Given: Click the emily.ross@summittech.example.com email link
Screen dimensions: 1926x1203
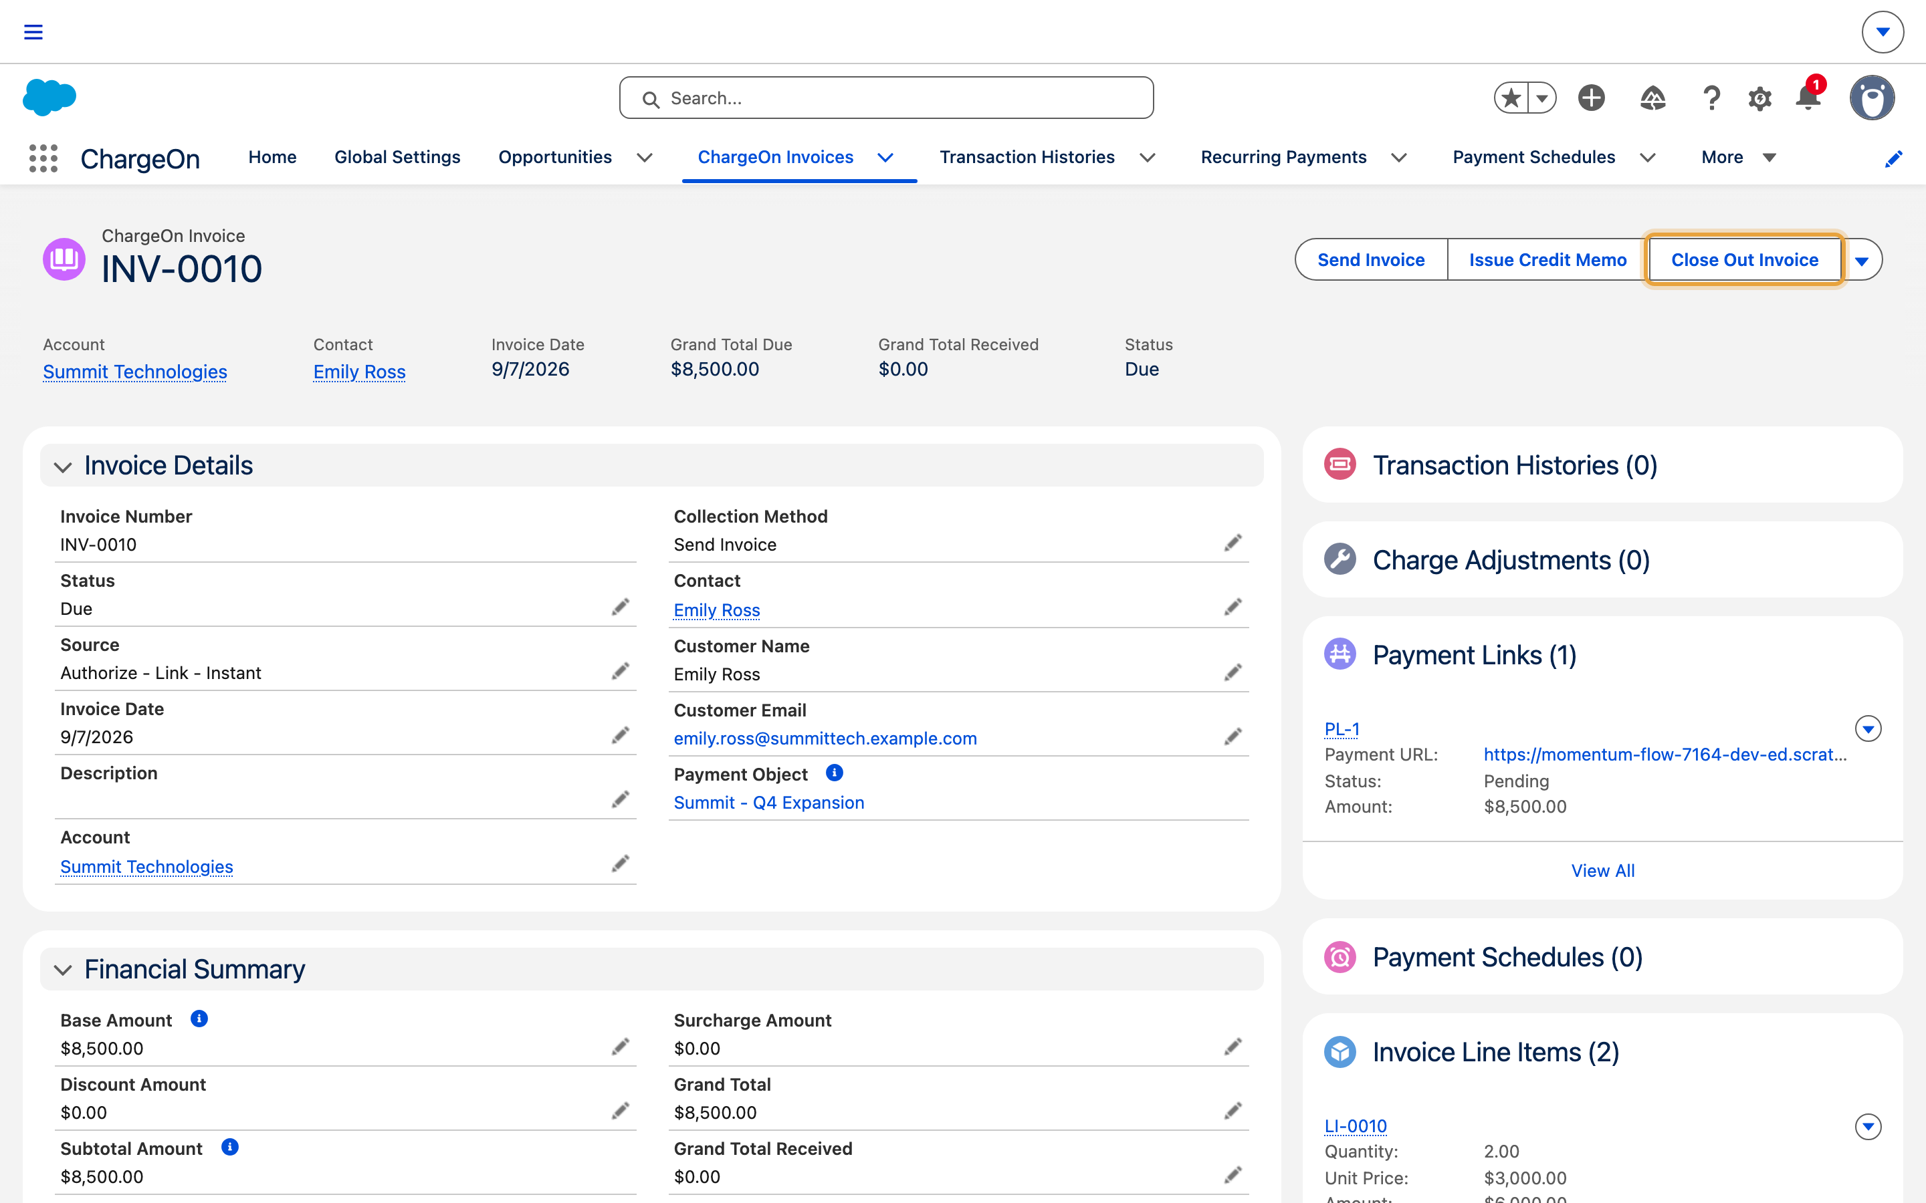Looking at the screenshot, I should point(825,739).
